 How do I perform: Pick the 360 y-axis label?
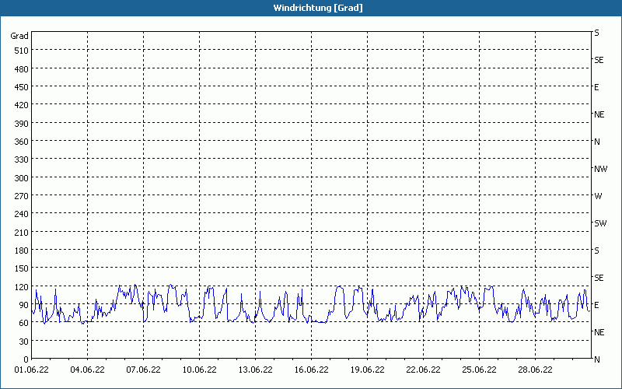point(21,142)
